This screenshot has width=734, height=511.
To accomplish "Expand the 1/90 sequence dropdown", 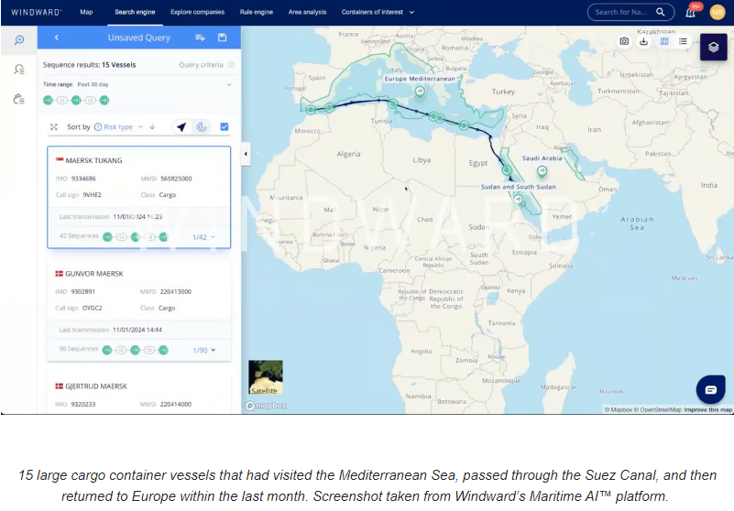I will coord(204,350).
